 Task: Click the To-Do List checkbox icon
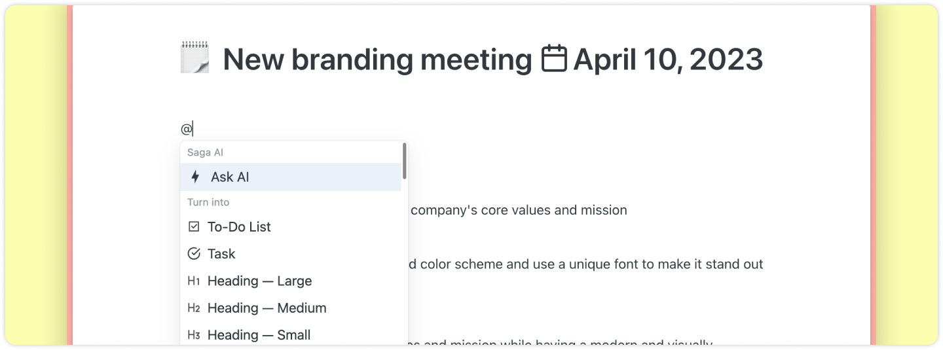[x=194, y=226]
